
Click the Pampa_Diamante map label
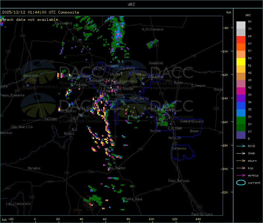[12, 95]
